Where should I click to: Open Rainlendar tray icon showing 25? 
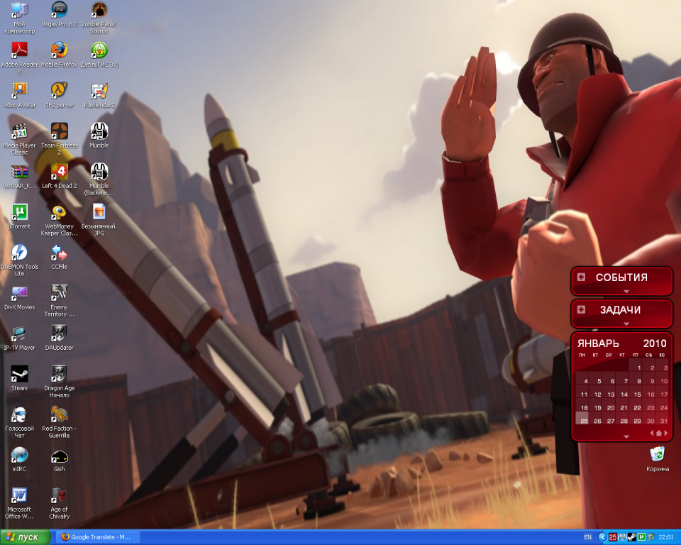click(613, 537)
